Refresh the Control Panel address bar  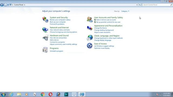(x=140, y=5)
